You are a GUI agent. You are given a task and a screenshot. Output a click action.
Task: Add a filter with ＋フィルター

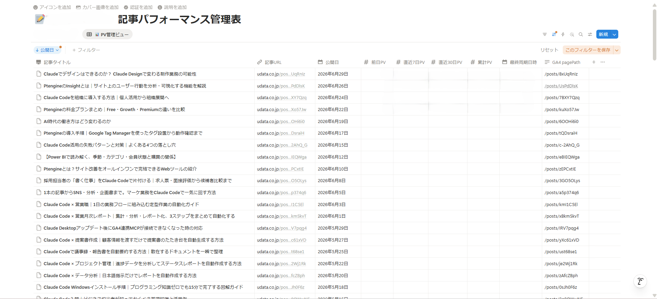(86, 50)
